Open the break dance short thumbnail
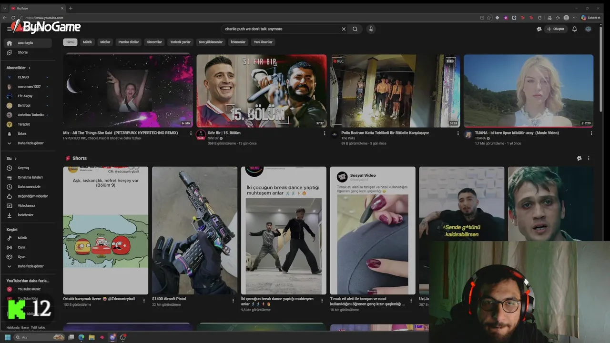610x343 pixels. point(284,230)
